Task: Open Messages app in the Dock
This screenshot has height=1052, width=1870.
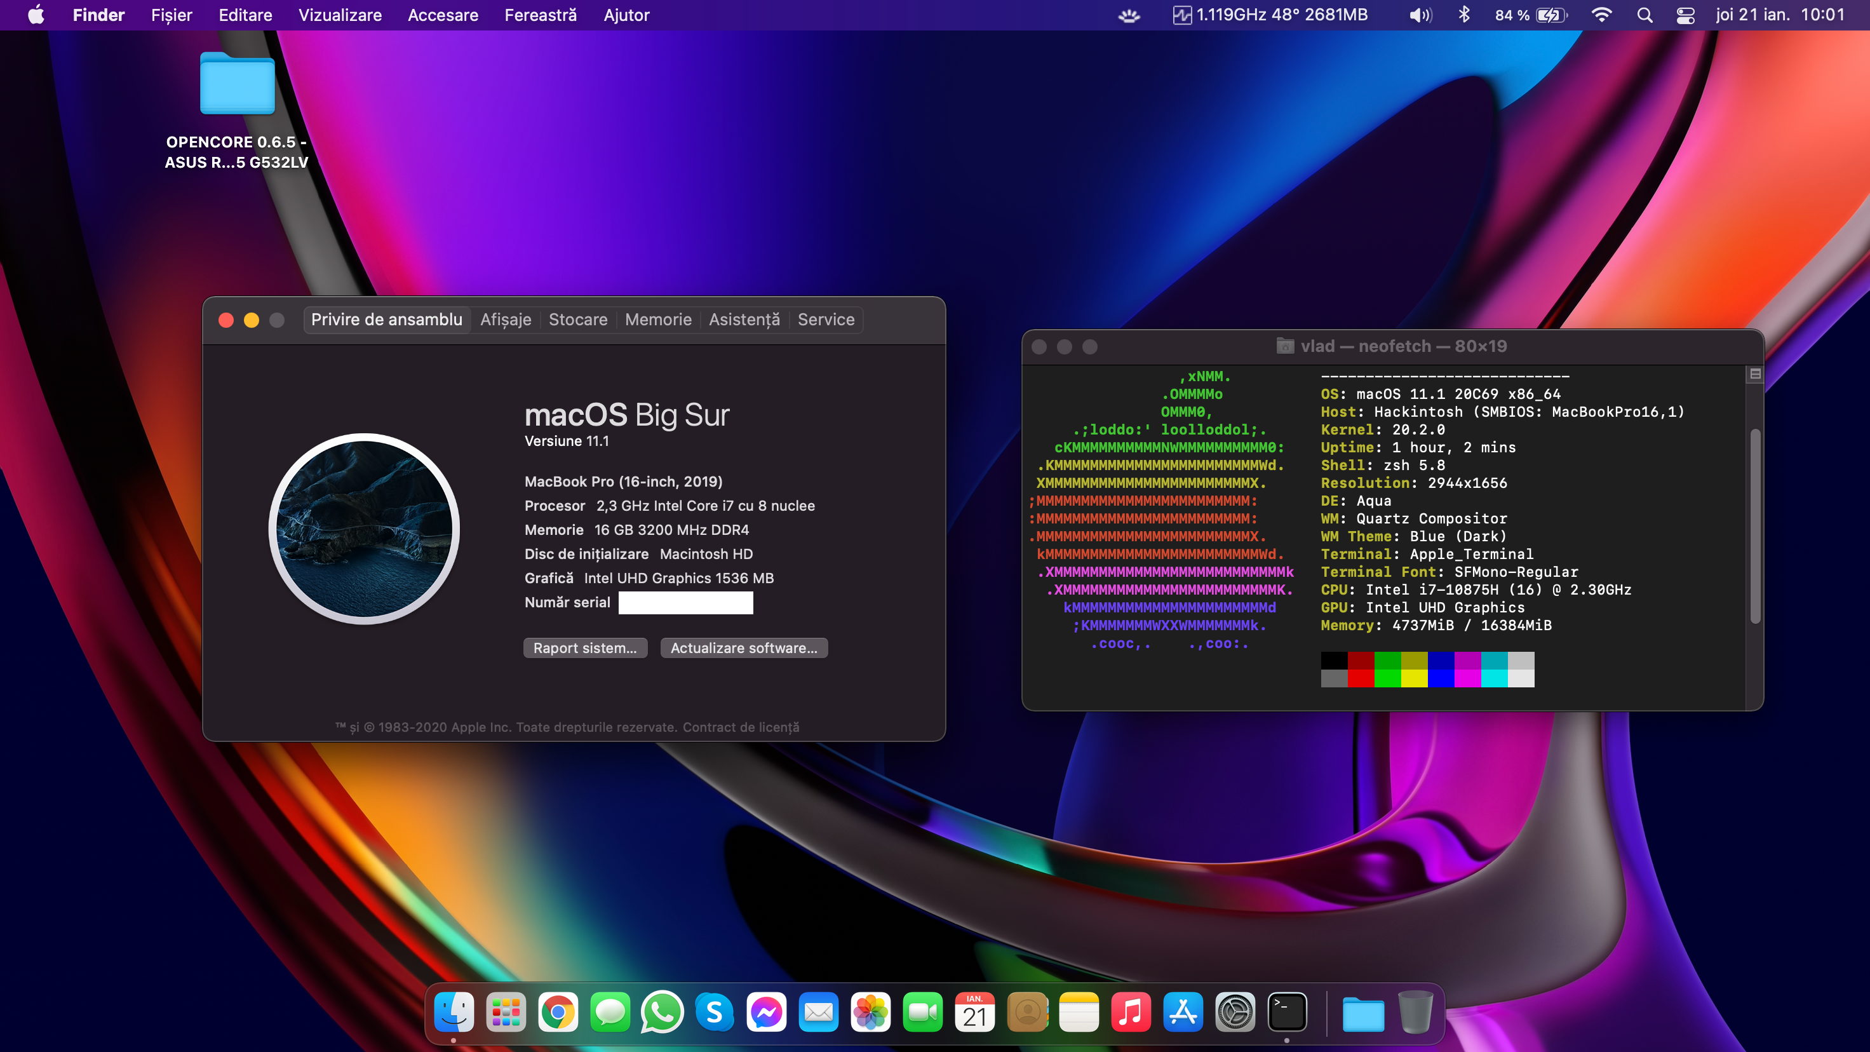Action: coord(610,1011)
